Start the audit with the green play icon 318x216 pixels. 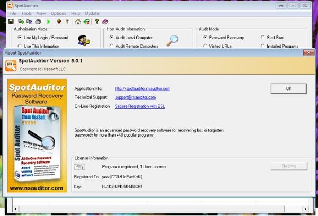click(x=48, y=22)
